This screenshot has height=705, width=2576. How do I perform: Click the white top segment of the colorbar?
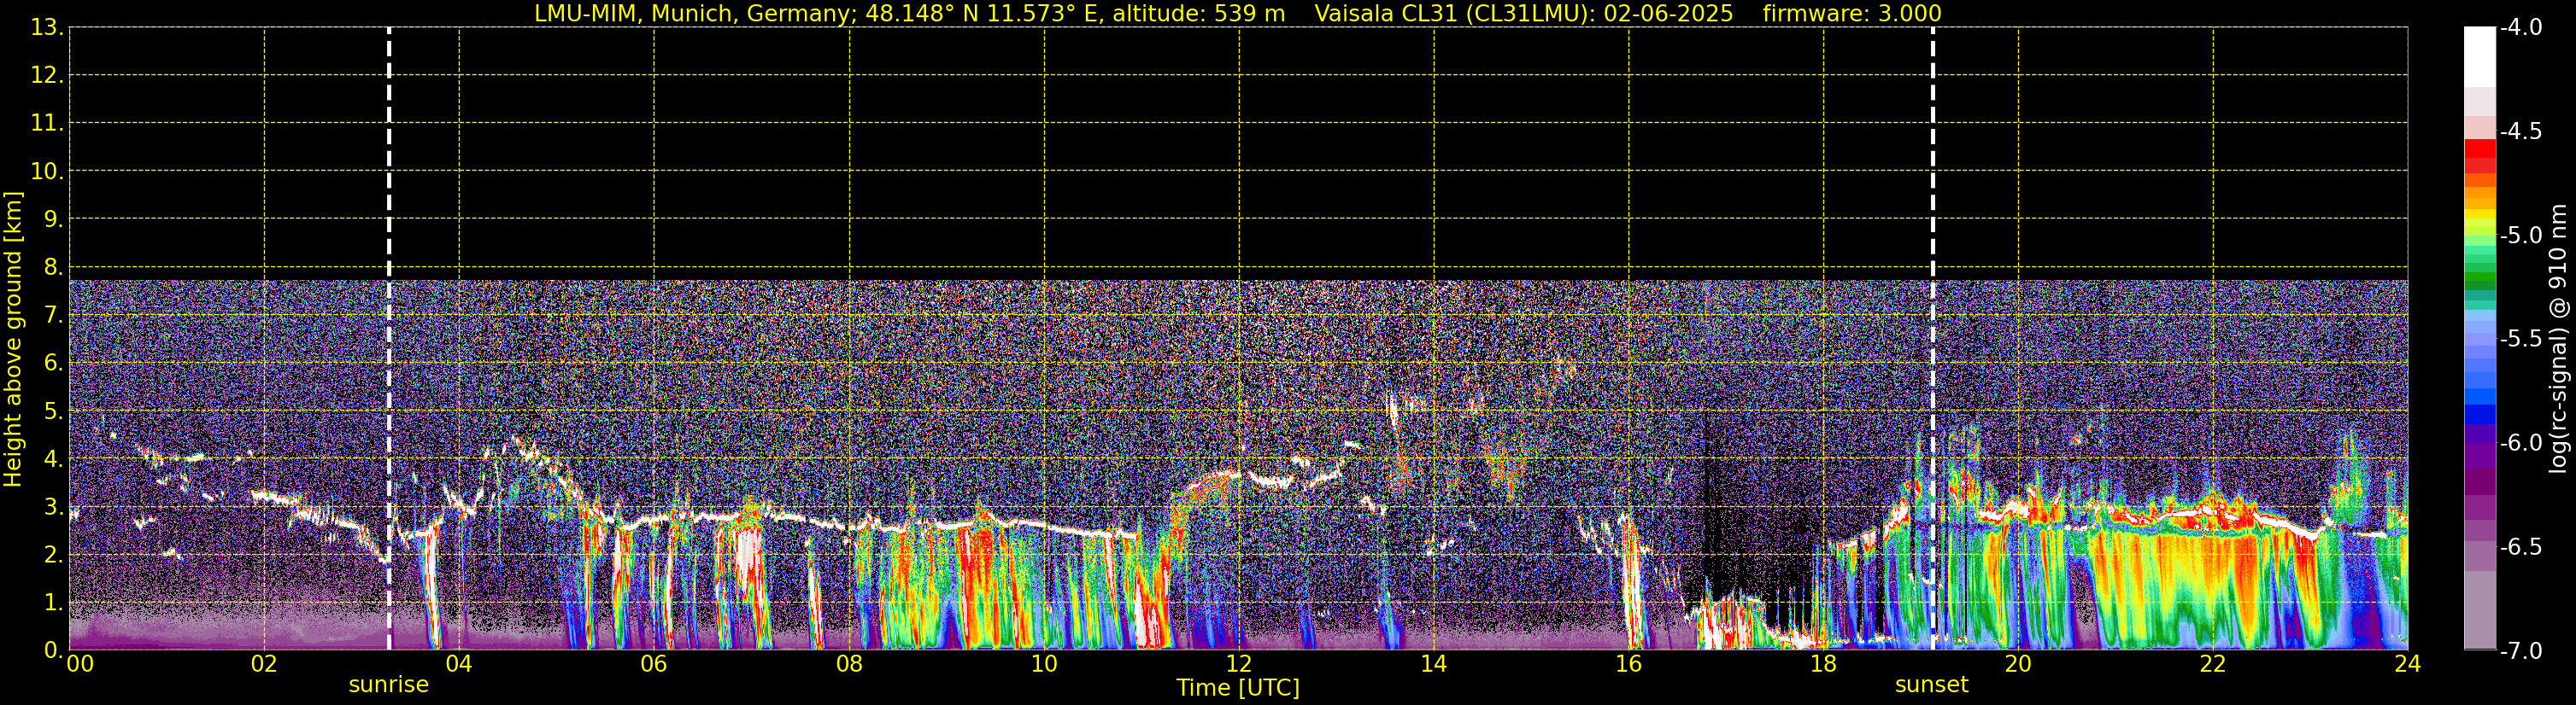pyautogui.click(x=2479, y=57)
